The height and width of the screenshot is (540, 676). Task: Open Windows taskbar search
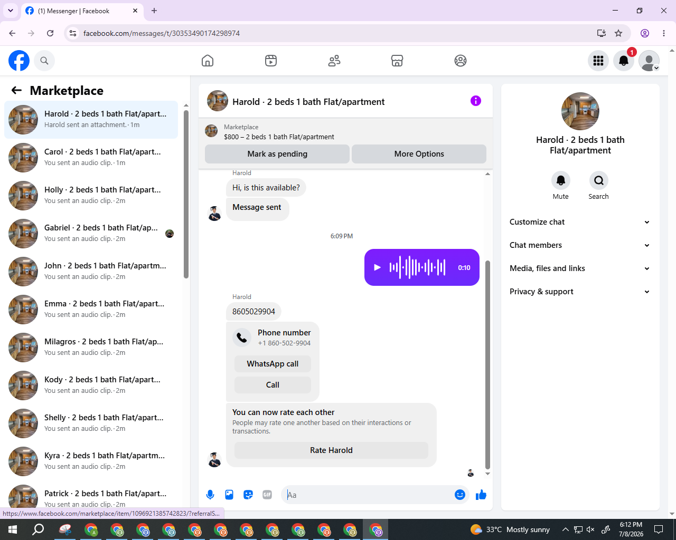click(x=38, y=529)
